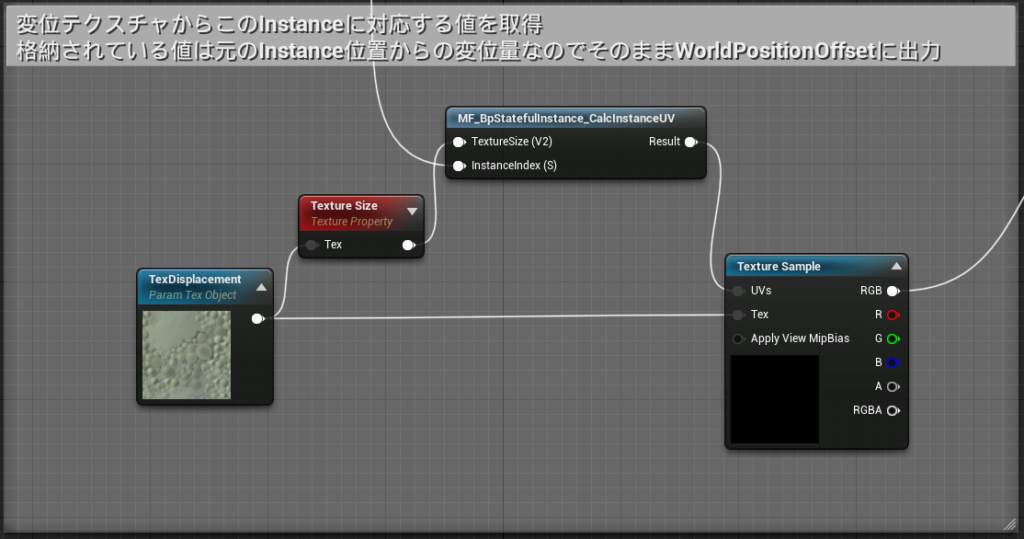The height and width of the screenshot is (539, 1024).
Task: Click the Texture Size Tex input pin
Action: click(313, 245)
